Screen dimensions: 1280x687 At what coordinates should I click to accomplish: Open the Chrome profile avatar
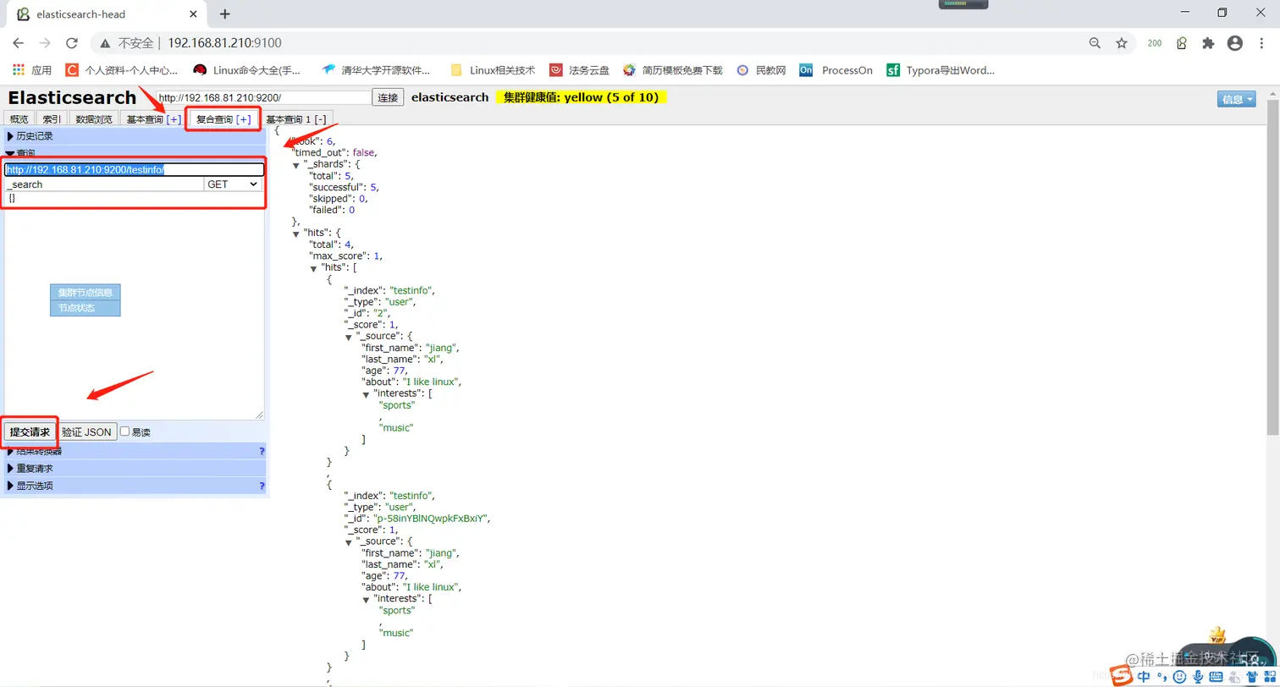click(x=1235, y=43)
